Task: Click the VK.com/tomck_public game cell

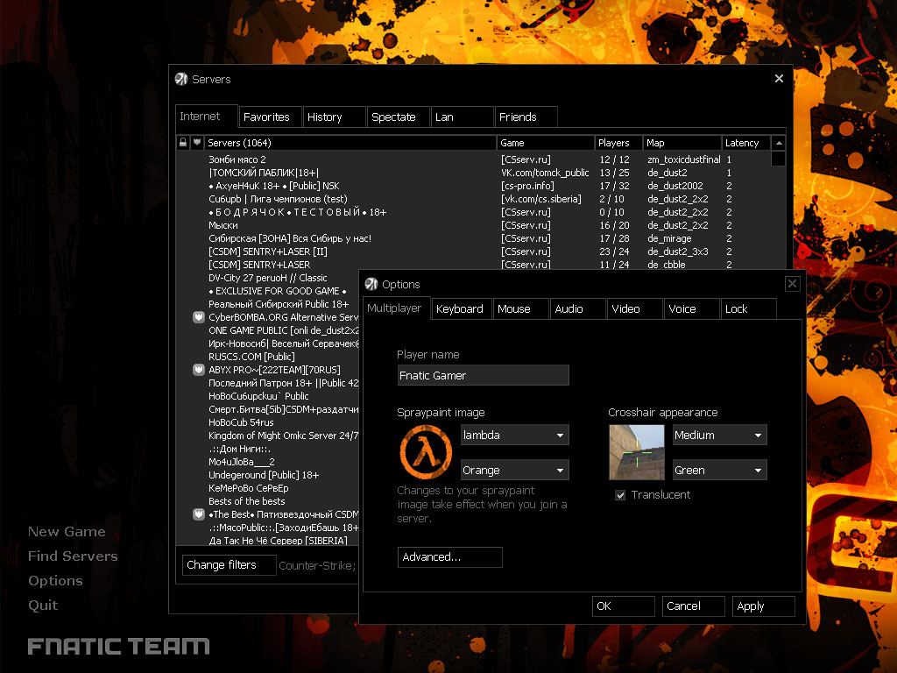Action: [x=545, y=173]
